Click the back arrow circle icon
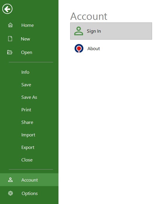The width and height of the screenshot is (162, 204). (7, 9)
